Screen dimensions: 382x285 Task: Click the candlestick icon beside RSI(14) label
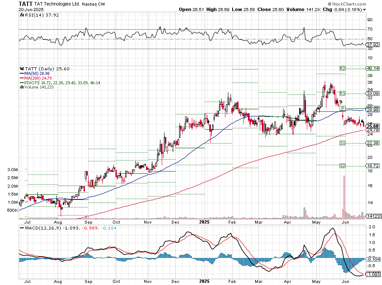(21, 15)
